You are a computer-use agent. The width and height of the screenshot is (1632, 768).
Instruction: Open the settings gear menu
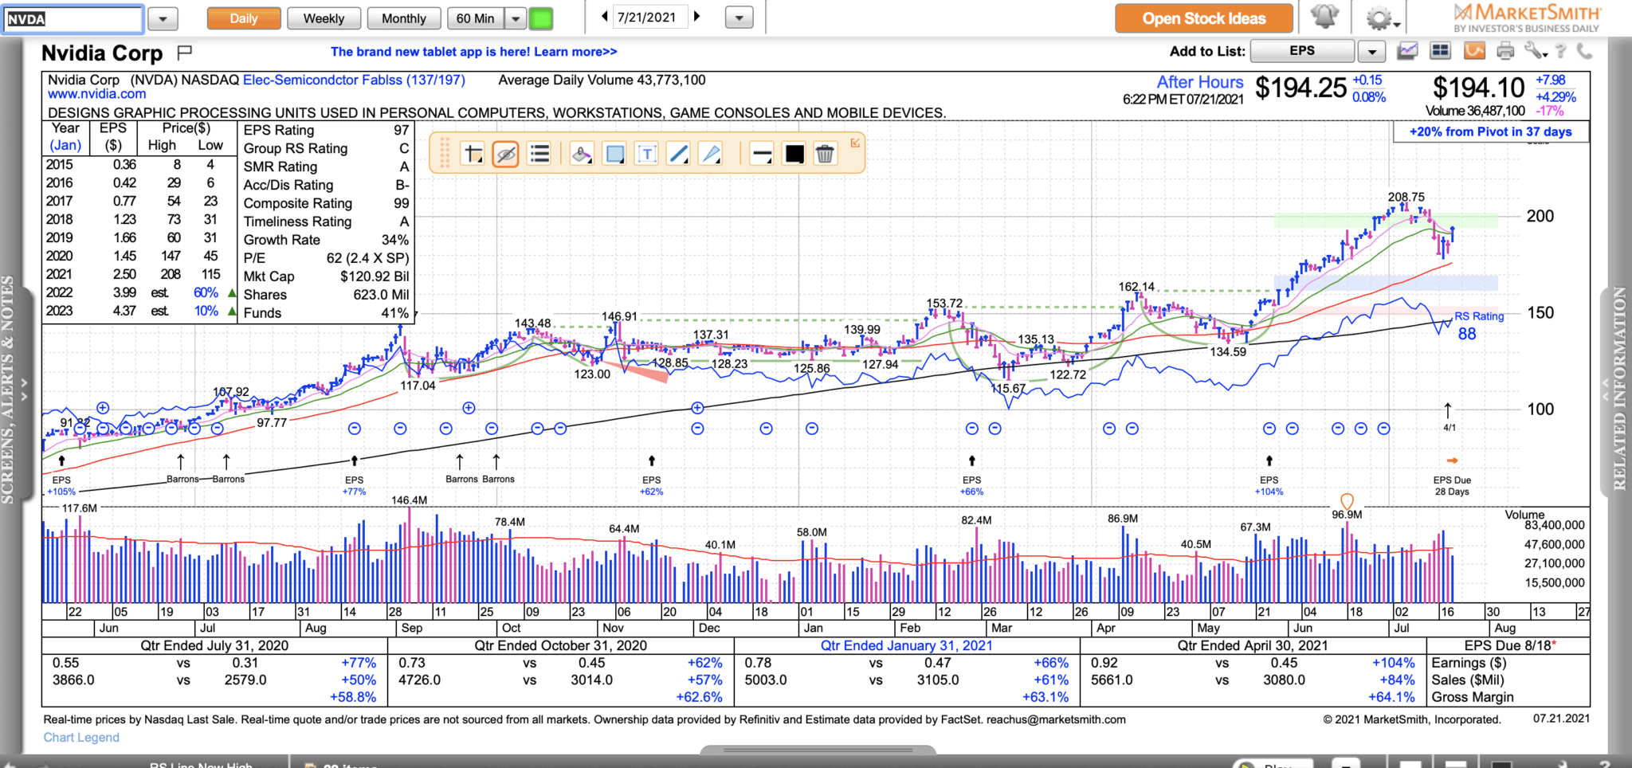coord(1380,18)
